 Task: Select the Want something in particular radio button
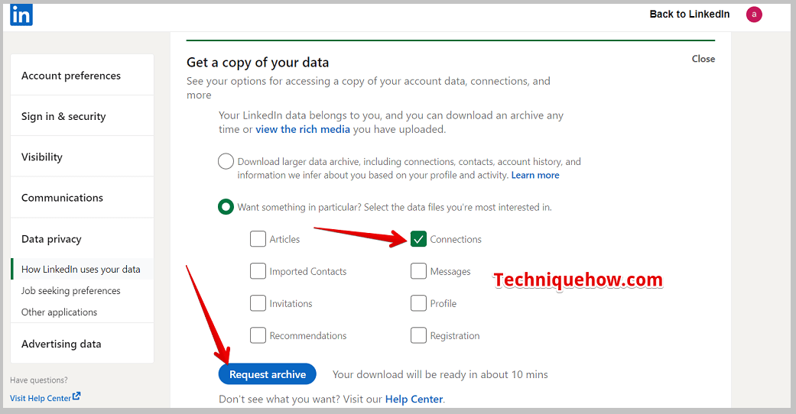(x=226, y=207)
